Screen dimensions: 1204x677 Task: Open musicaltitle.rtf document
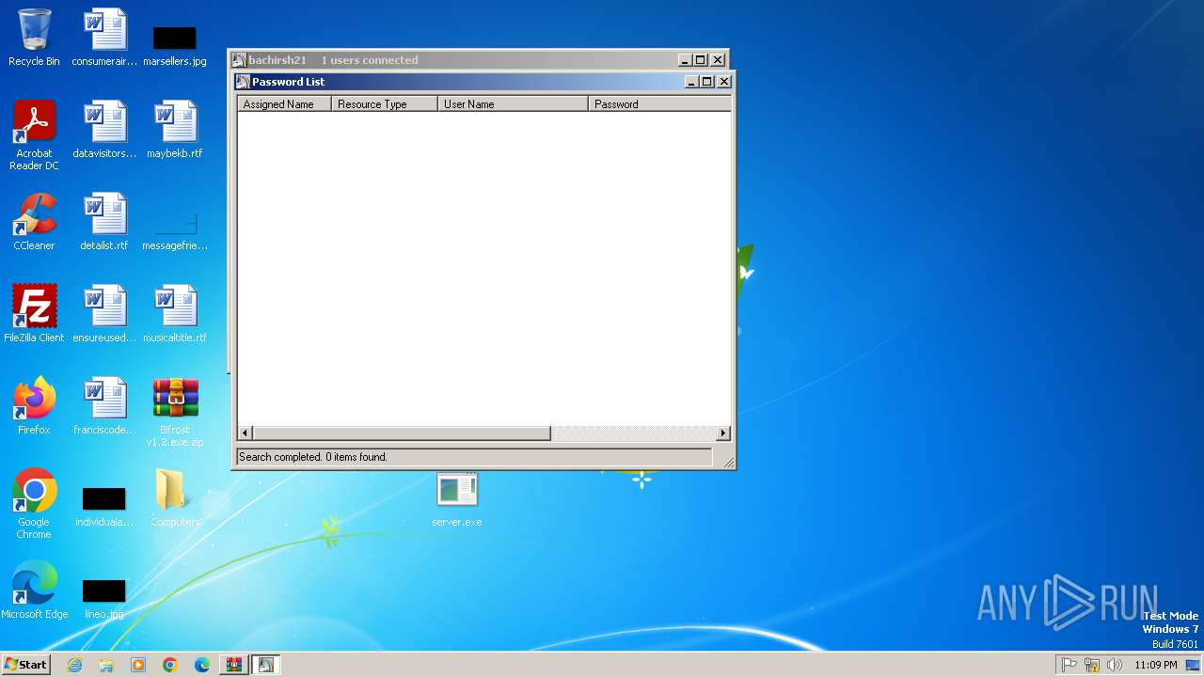[175, 314]
